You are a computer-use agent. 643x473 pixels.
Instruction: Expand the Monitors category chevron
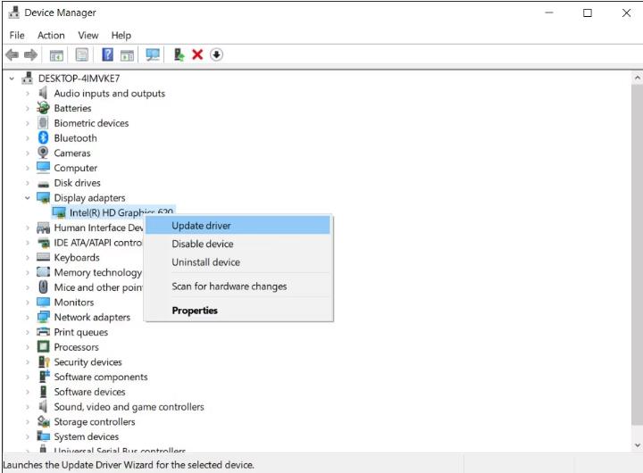coord(28,303)
